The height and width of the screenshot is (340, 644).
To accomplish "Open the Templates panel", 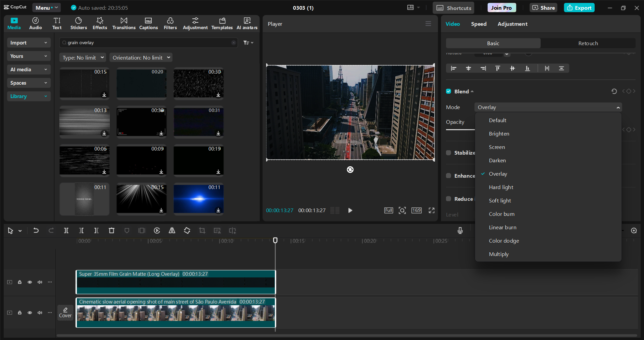I will [222, 23].
